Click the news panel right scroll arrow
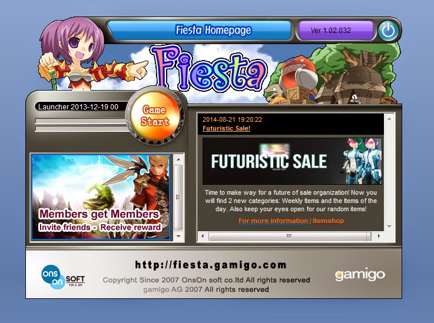Screen dimensions: 434x323 coord(379,236)
